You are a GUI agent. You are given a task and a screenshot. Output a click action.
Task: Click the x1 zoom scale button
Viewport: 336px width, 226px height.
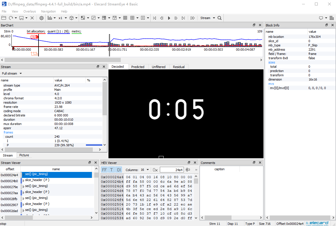coord(61,18)
